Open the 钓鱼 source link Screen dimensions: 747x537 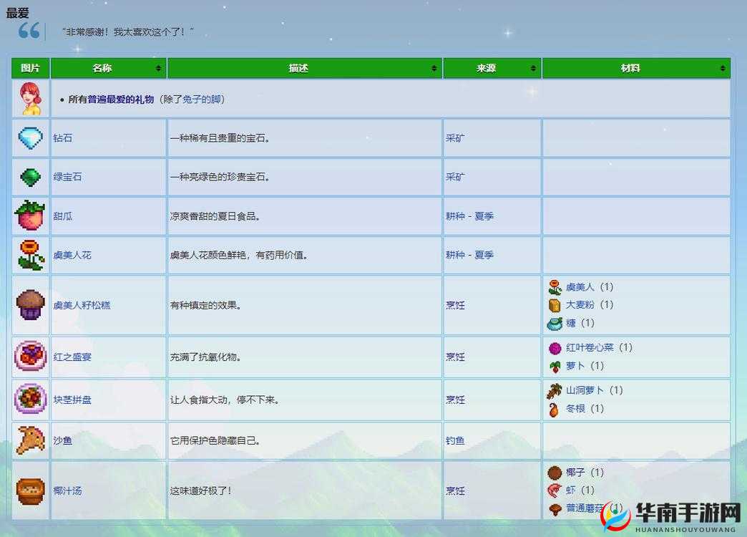coord(456,441)
